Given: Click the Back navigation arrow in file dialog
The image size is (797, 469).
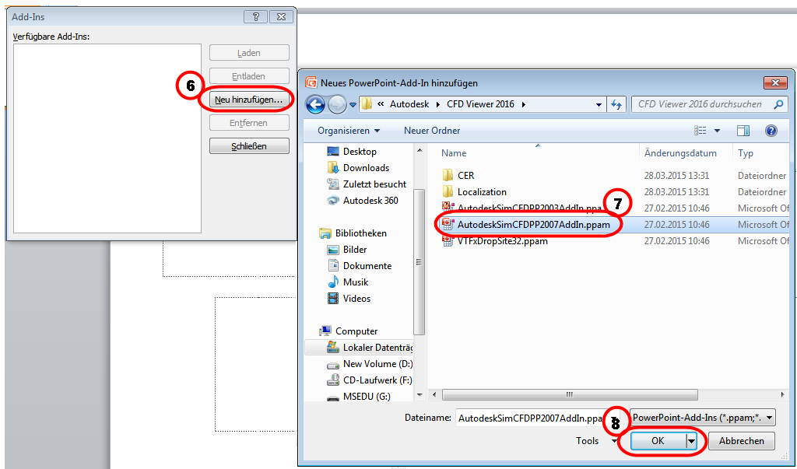Looking at the screenshot, I should pos(315,105).
